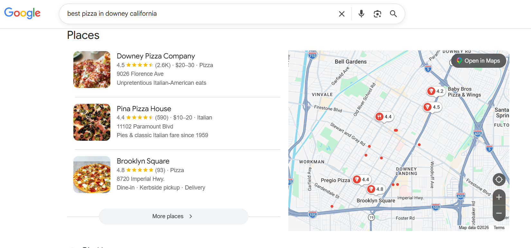Image resolution: width=531 pixels, height=248 pixels.
Task: Open the map Terms link
Action: click(x=499, y=227)
